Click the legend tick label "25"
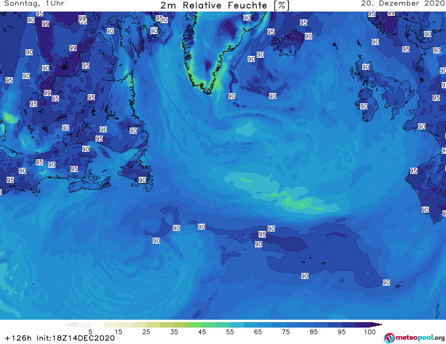446x344 pixels. tap(146, 332)
